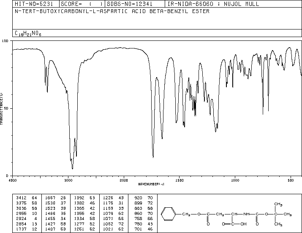
Task: Click the 3412 peak table entry
Action: [x=27, y=198]
